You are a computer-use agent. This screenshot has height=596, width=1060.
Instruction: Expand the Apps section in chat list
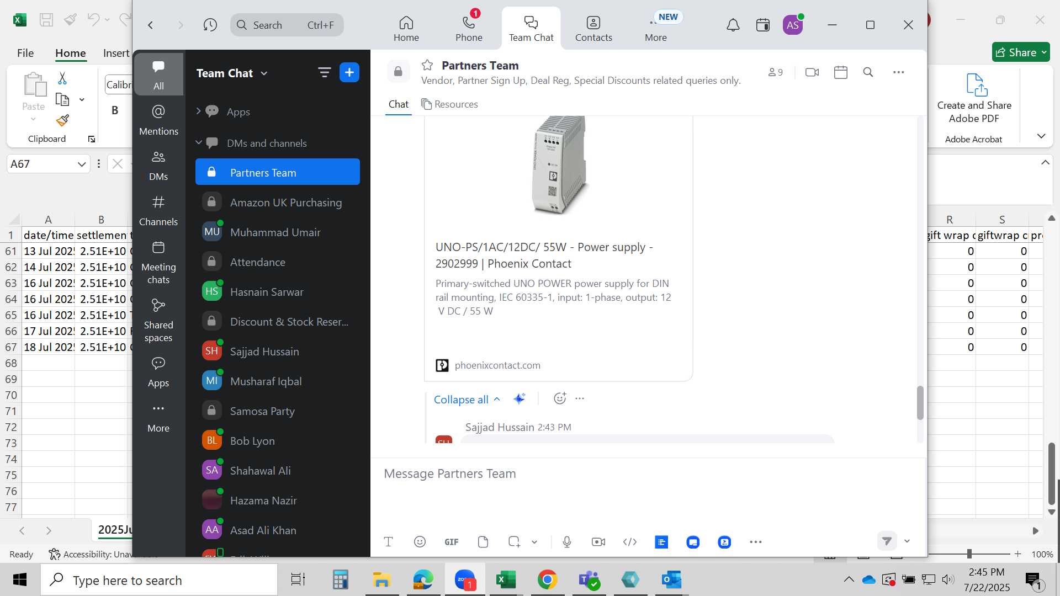pyautogui.click(x=198, y=111)
